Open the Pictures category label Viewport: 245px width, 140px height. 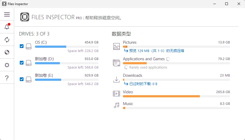point(130,42)
